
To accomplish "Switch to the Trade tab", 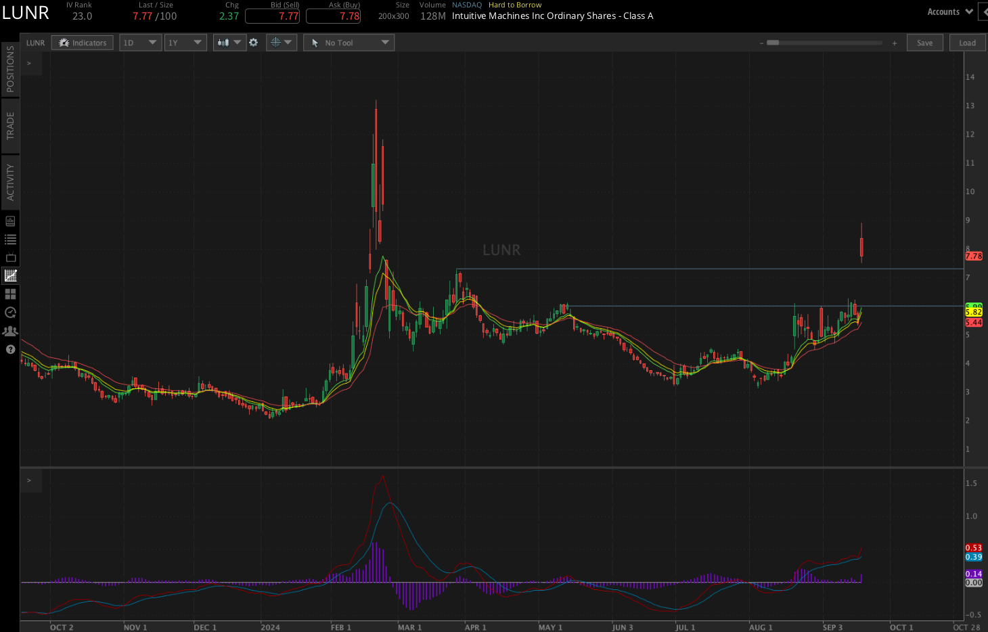I will point(10,126).
